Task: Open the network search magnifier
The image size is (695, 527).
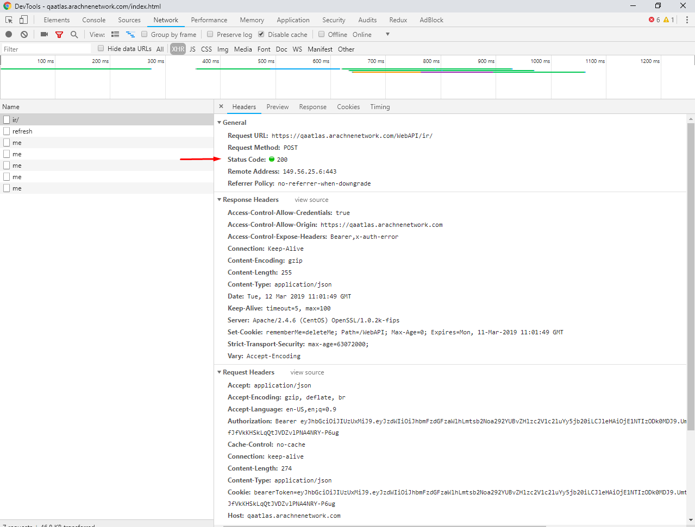Action: (x=74, y=34)
